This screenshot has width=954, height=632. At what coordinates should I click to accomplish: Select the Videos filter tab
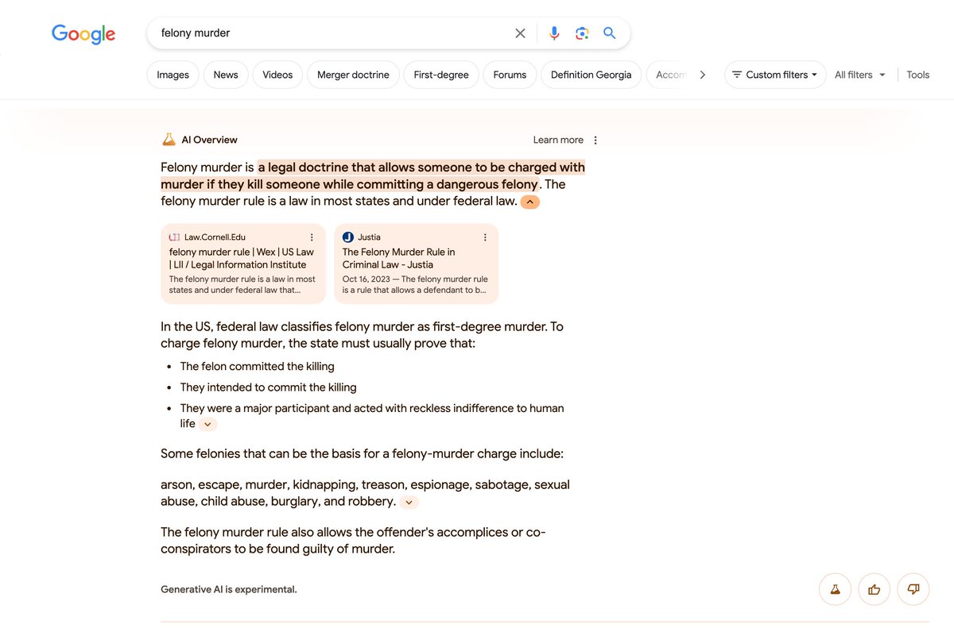(277, 75)
